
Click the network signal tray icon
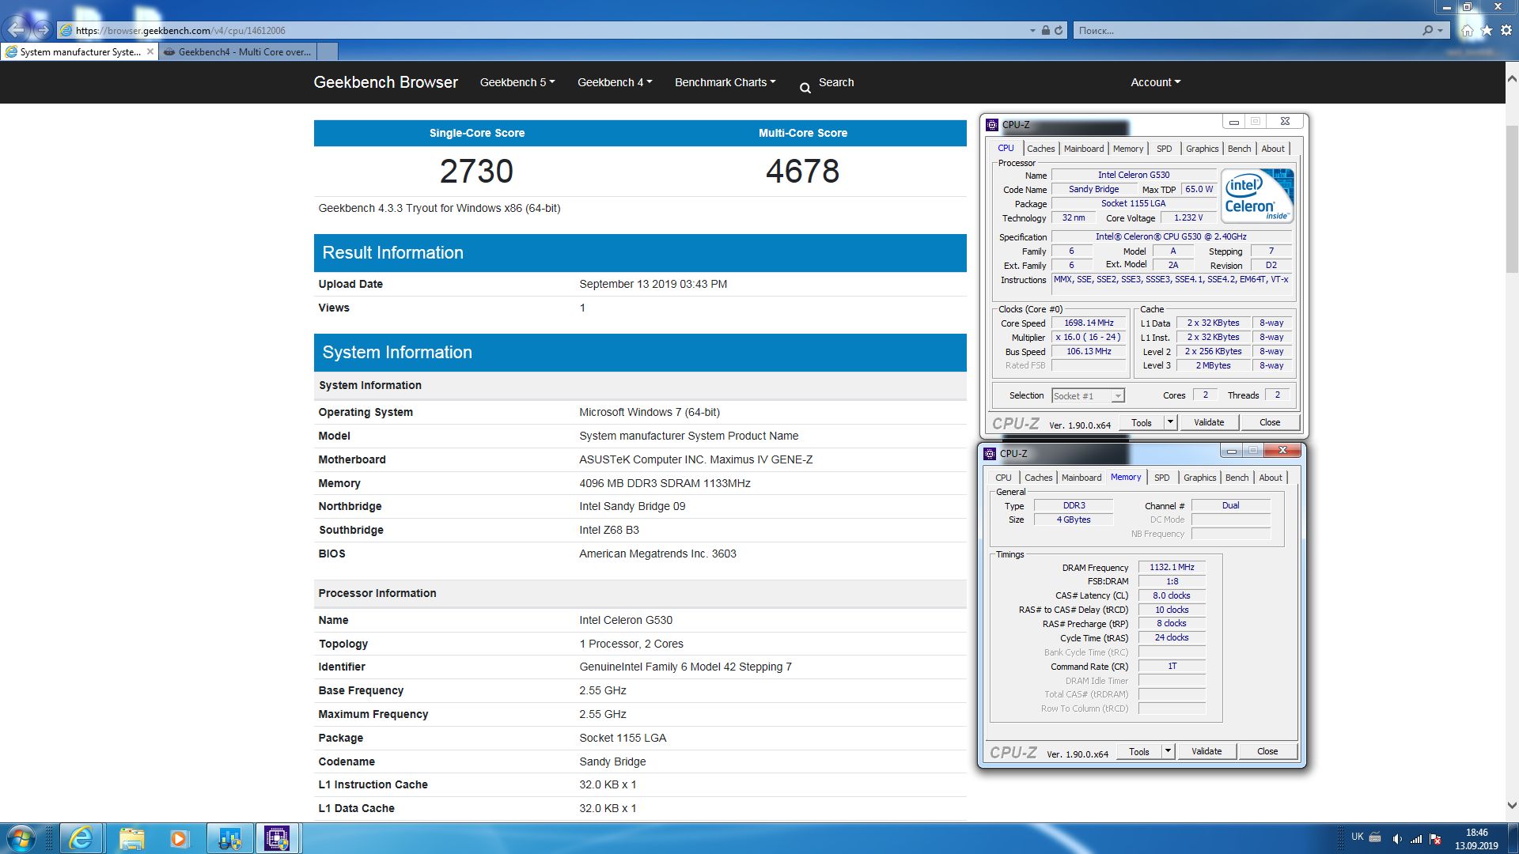(1416, 839)
